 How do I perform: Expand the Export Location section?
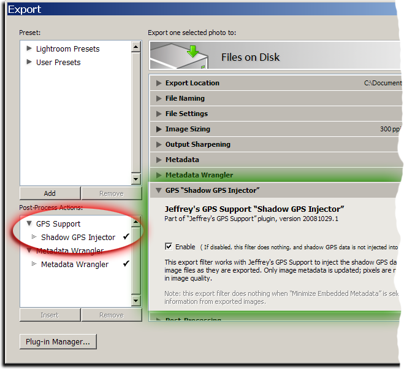(x=159, y=83)
